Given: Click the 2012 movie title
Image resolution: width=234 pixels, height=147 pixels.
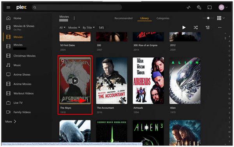Looking at the screenshot, I should coord(173,45).
